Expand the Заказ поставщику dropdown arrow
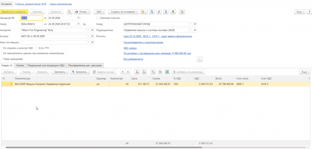This screenshot has width=312, height=149. (89, 42)
